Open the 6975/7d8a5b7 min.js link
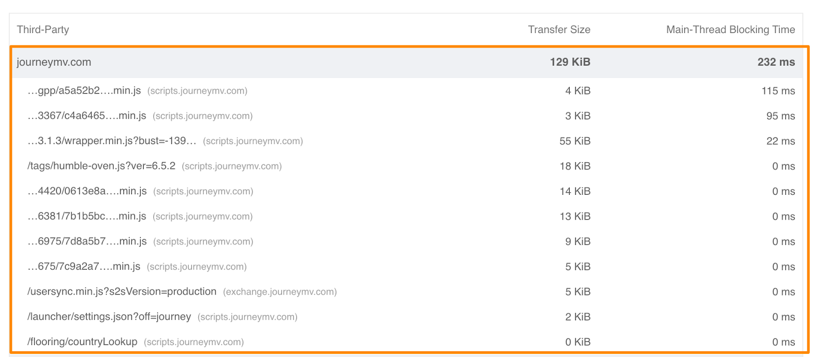This screenshot has width=828, height=357. 87,241
